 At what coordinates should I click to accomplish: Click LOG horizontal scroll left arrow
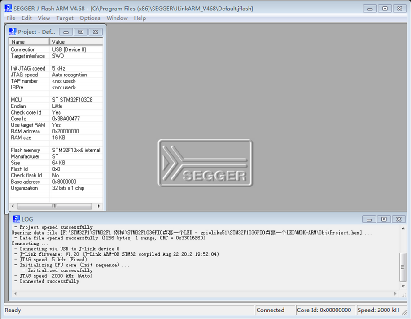point(15,294)
